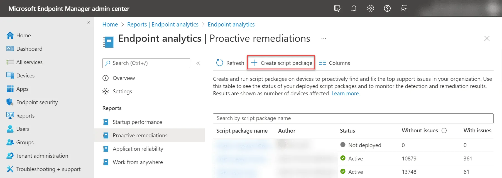This screenshot has width=502, height=178.
Task: Click the Reports | Endpoint analytics breadcrumb
Action: tap(163, 25)
